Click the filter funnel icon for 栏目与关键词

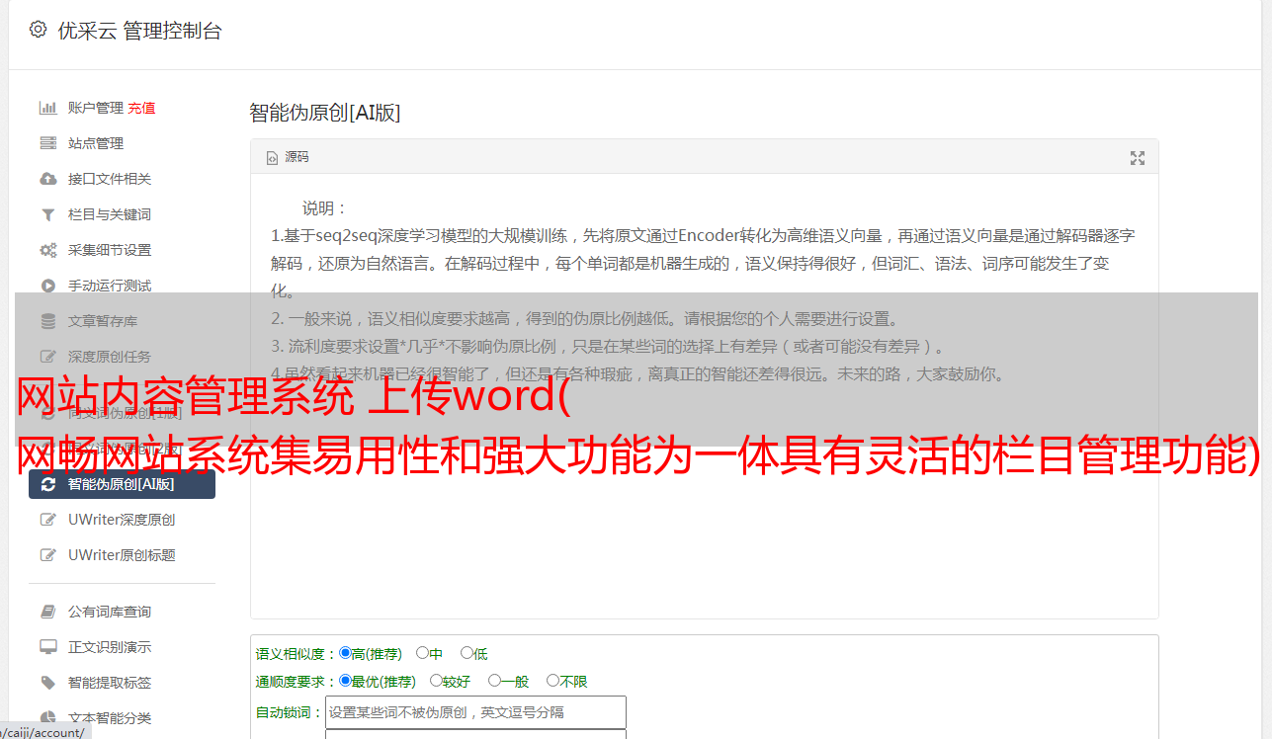47,214
